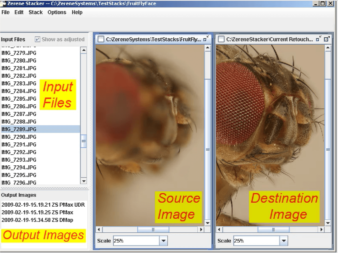Viewport: 338px width, 253px height.
Task: Click source image horizontal scroll left arrow
Action: click(x=99, y=230)
